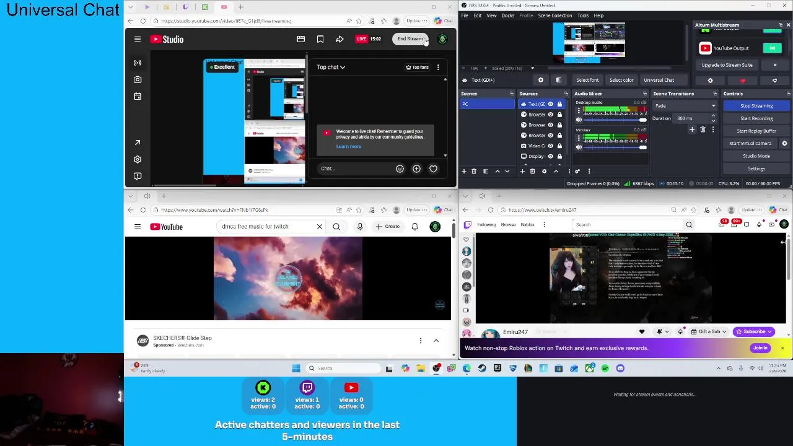Click the heart icon in Aitum Multistream
Viewport: 793px width, 446px height.
(742, 81)
